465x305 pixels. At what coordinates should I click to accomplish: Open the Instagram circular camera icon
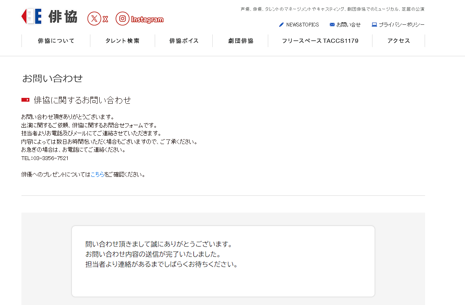122,18
